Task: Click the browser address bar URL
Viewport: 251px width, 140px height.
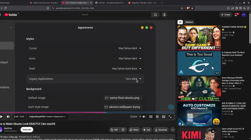Action: click(x=75, y=8)
